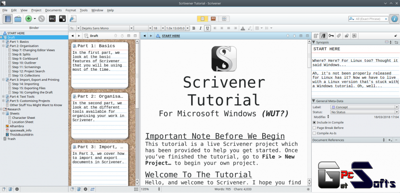Align text right in format bar
This screenshot has width=400, height=193.
click(235, 28)
